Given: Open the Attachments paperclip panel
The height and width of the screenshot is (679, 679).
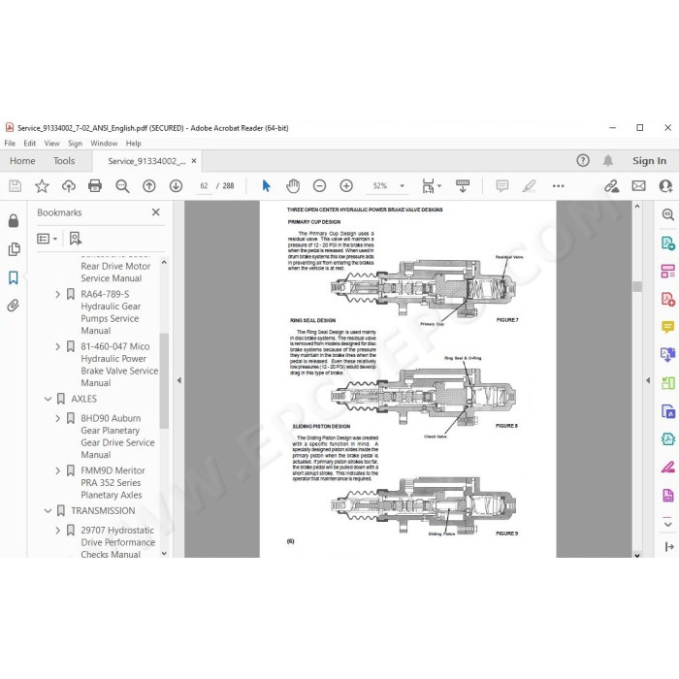Looking at the screenshot, I should [x=14, y=306].
